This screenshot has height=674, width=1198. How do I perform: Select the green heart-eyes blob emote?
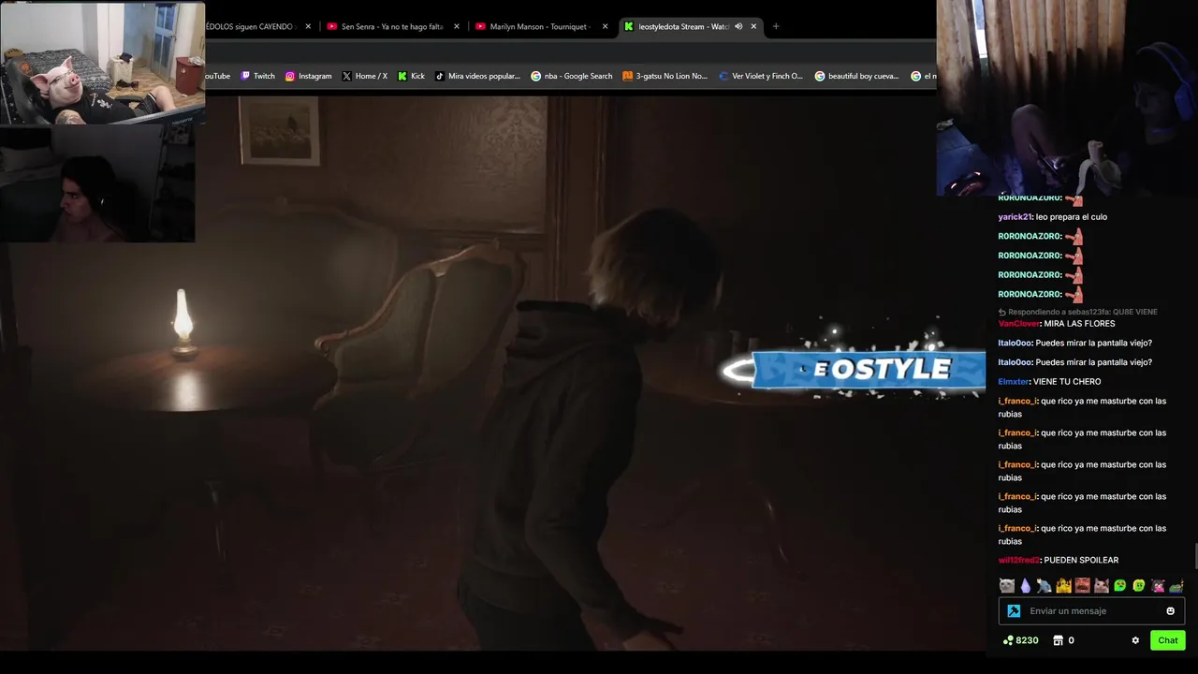1120,586
